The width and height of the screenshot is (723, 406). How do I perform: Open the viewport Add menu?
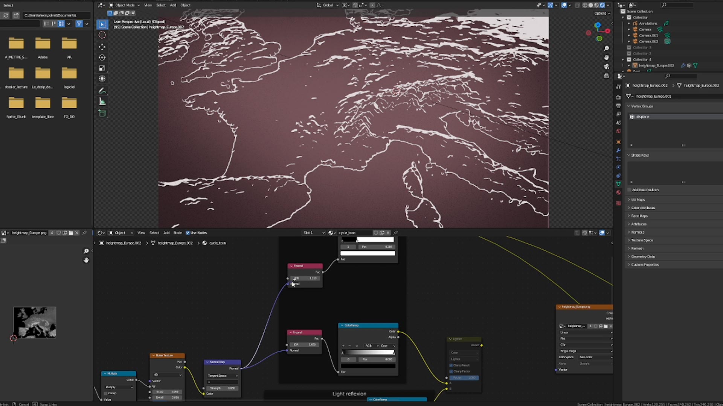click(173, 5)
